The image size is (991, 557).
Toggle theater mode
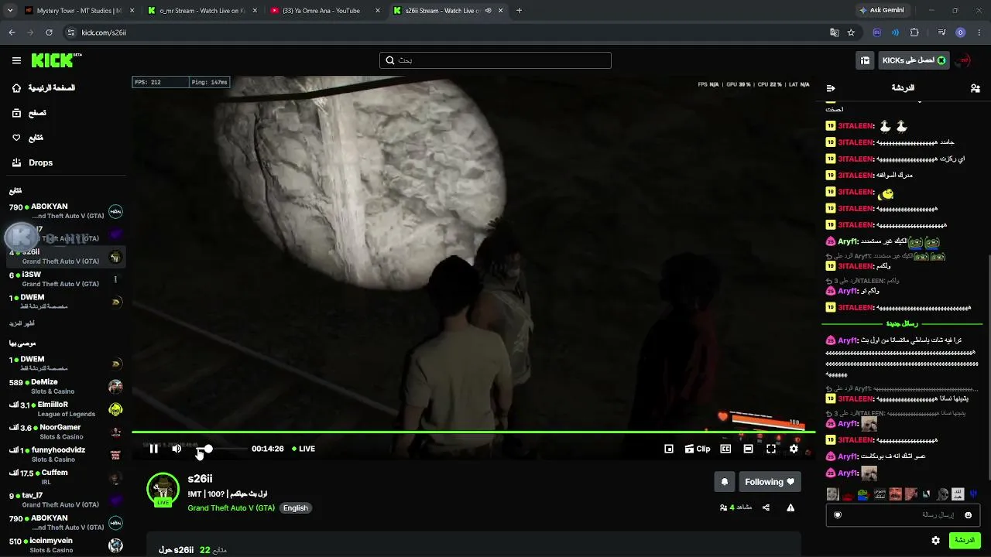(748, 449)
